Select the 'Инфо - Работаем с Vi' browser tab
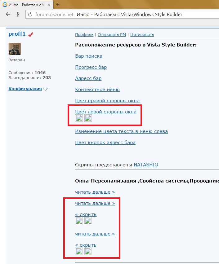Screen dimensions: 219x264 tap(27, 5)
